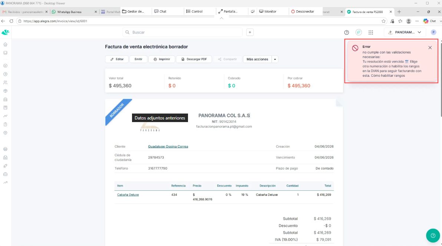
Task: Open Monitor in the remote viewer toolbar
Action: (x=268, y=11)
